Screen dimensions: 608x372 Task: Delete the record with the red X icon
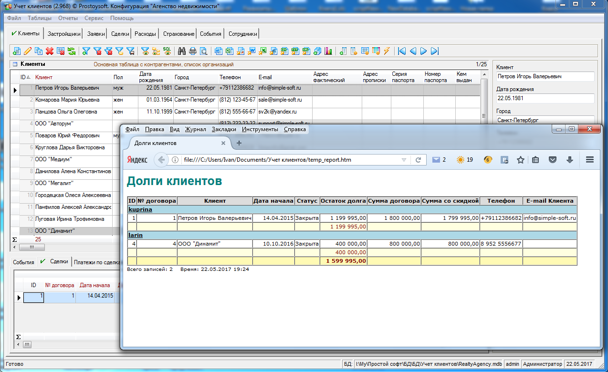50,51
